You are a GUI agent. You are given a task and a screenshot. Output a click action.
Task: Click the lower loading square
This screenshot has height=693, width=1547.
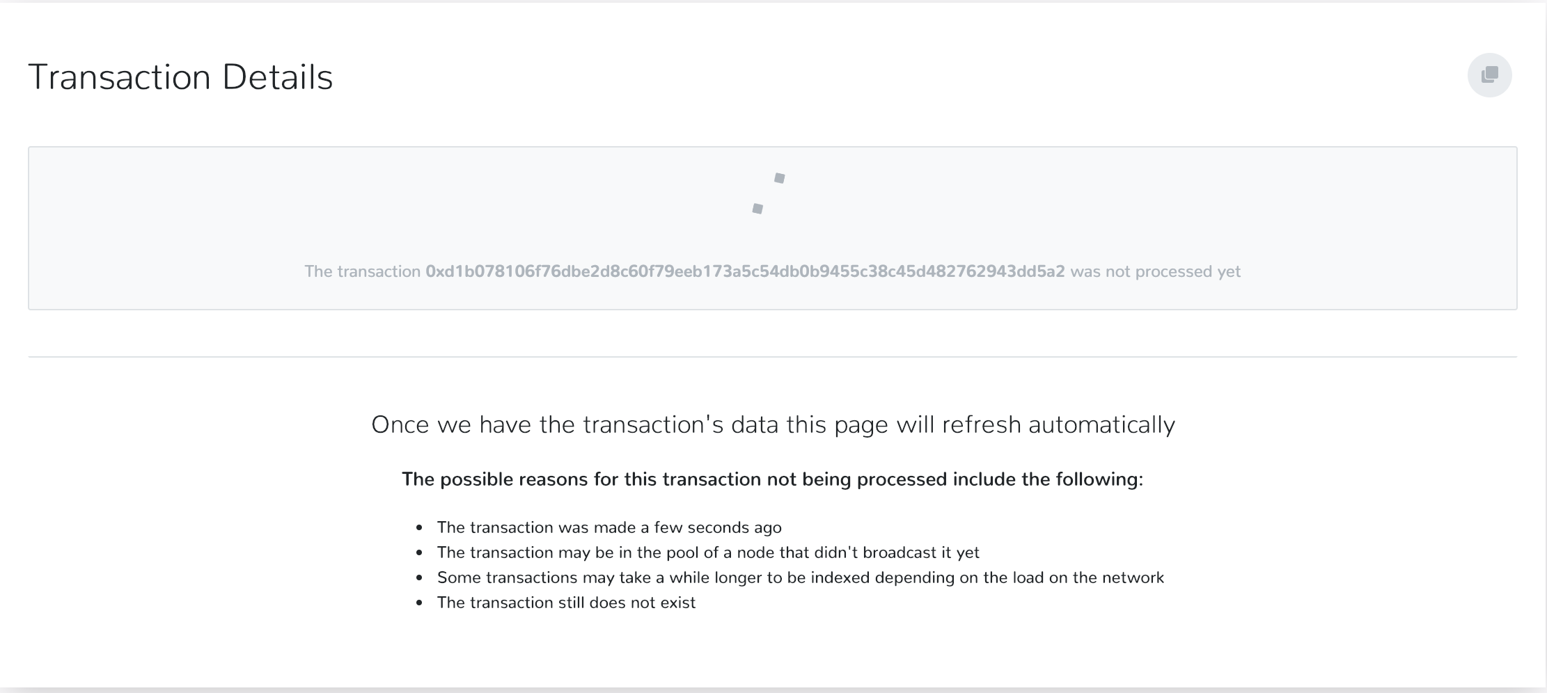pyautogui.click(x=757, y=207)
